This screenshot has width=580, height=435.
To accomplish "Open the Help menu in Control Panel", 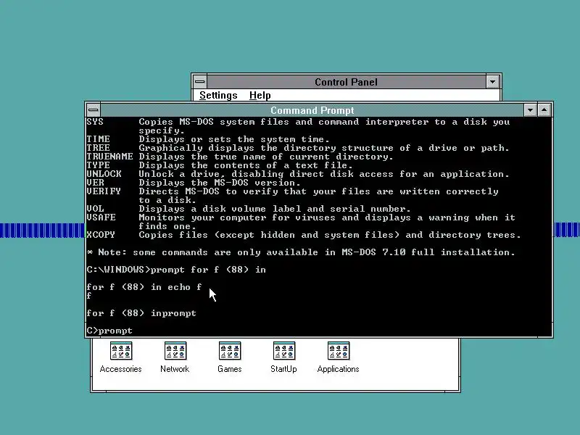I will 260,96.
